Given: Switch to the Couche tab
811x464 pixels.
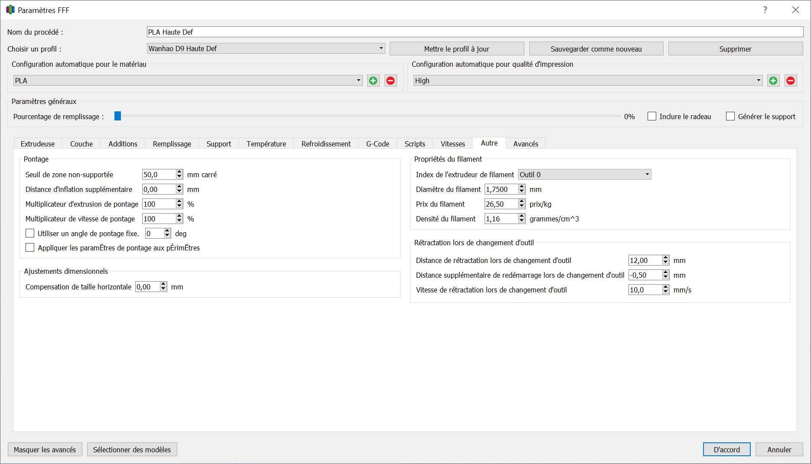Looking at the screenshot, I should 81,144.
